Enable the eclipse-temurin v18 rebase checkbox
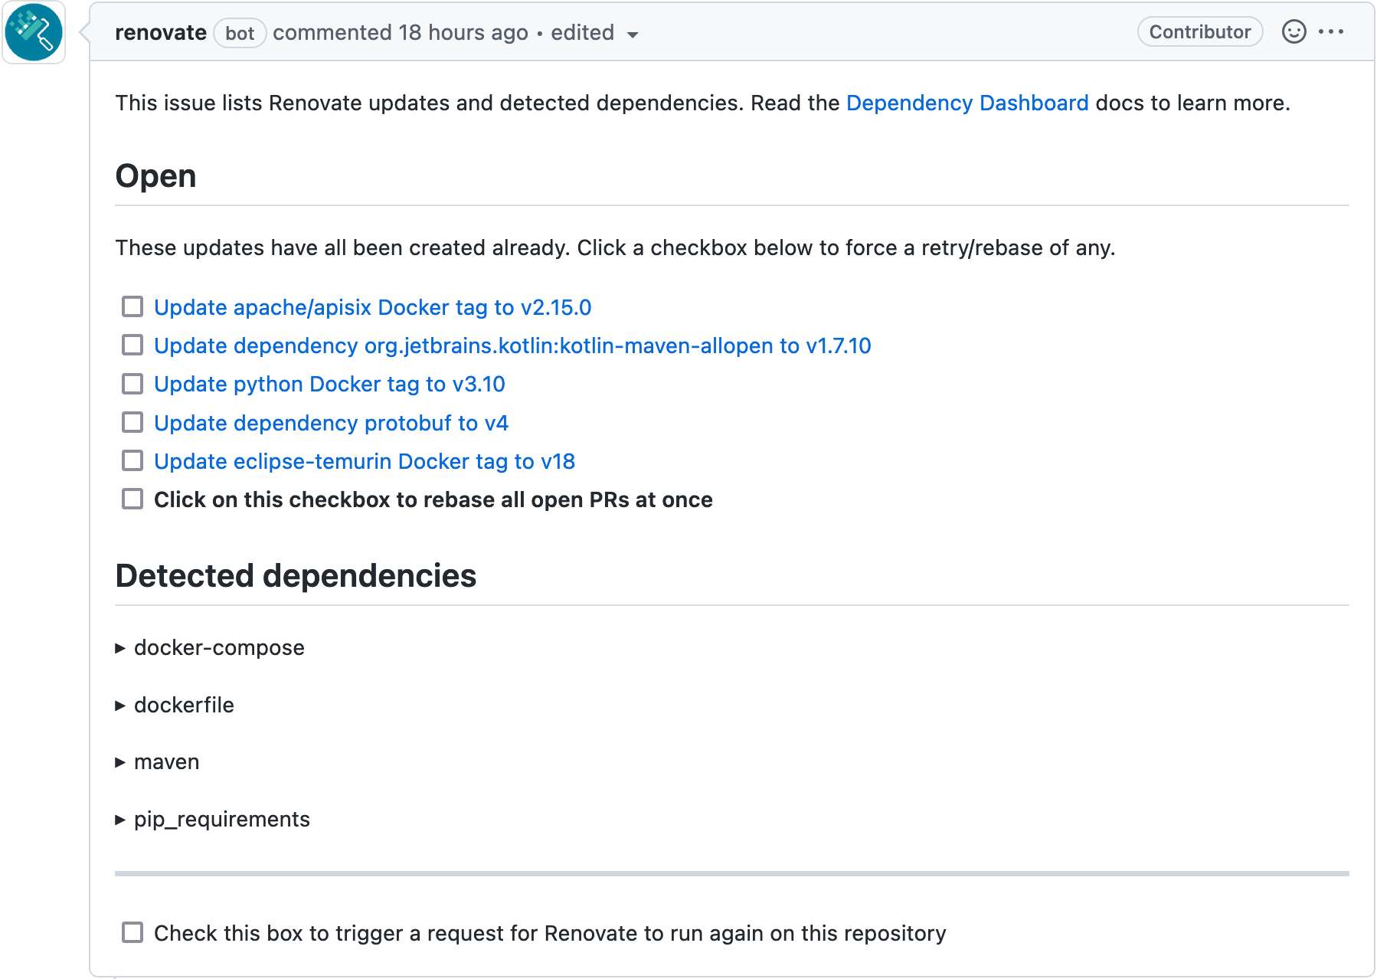The height and width of the screenshot is (979, 1377). click(132, 461)
